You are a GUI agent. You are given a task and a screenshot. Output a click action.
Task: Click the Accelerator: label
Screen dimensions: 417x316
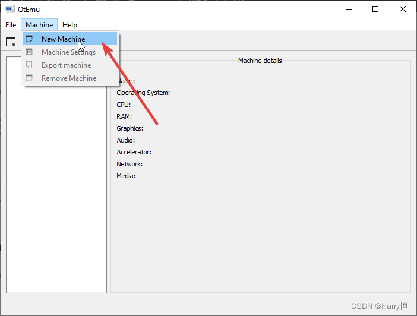134,152
